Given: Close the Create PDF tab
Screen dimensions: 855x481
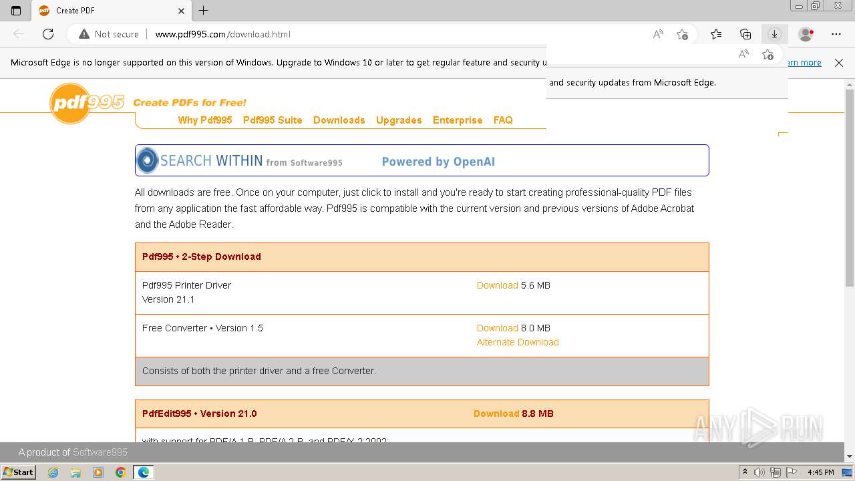Looking at the screenshot, I should point(181,11).
